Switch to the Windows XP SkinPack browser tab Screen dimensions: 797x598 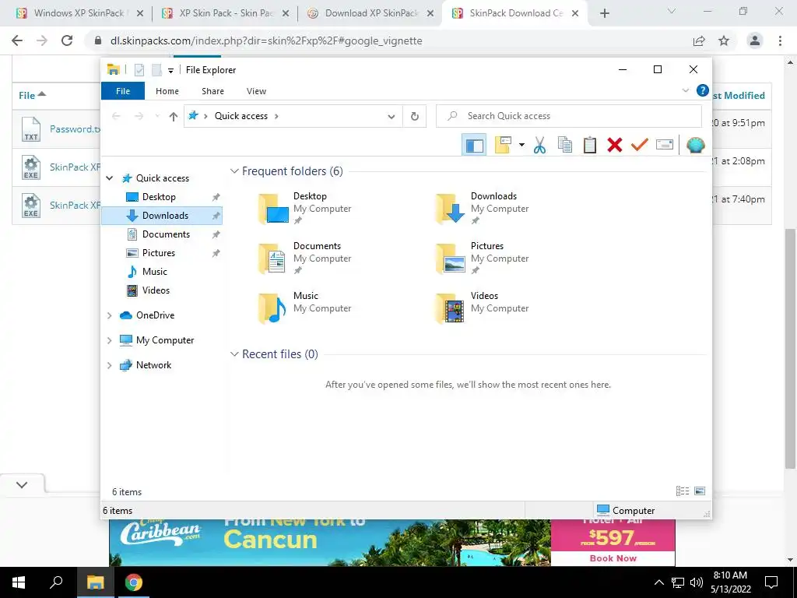79,13
